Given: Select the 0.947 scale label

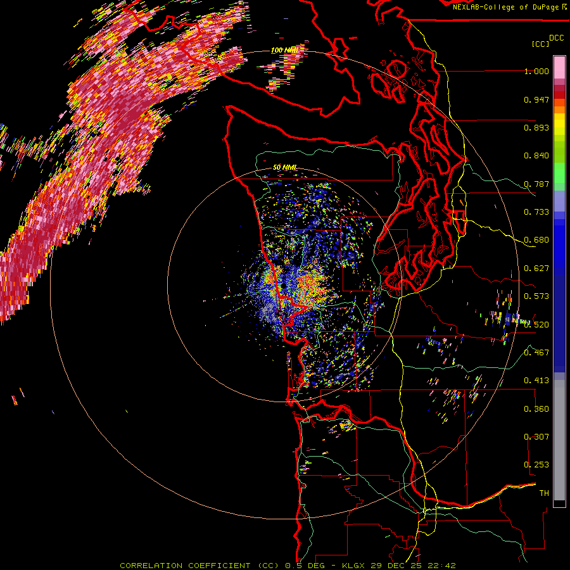Looking at the screenshot, I should (536, 99).
